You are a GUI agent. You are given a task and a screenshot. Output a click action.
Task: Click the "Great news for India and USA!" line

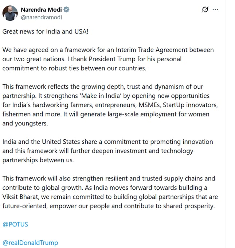pos(46,31)
